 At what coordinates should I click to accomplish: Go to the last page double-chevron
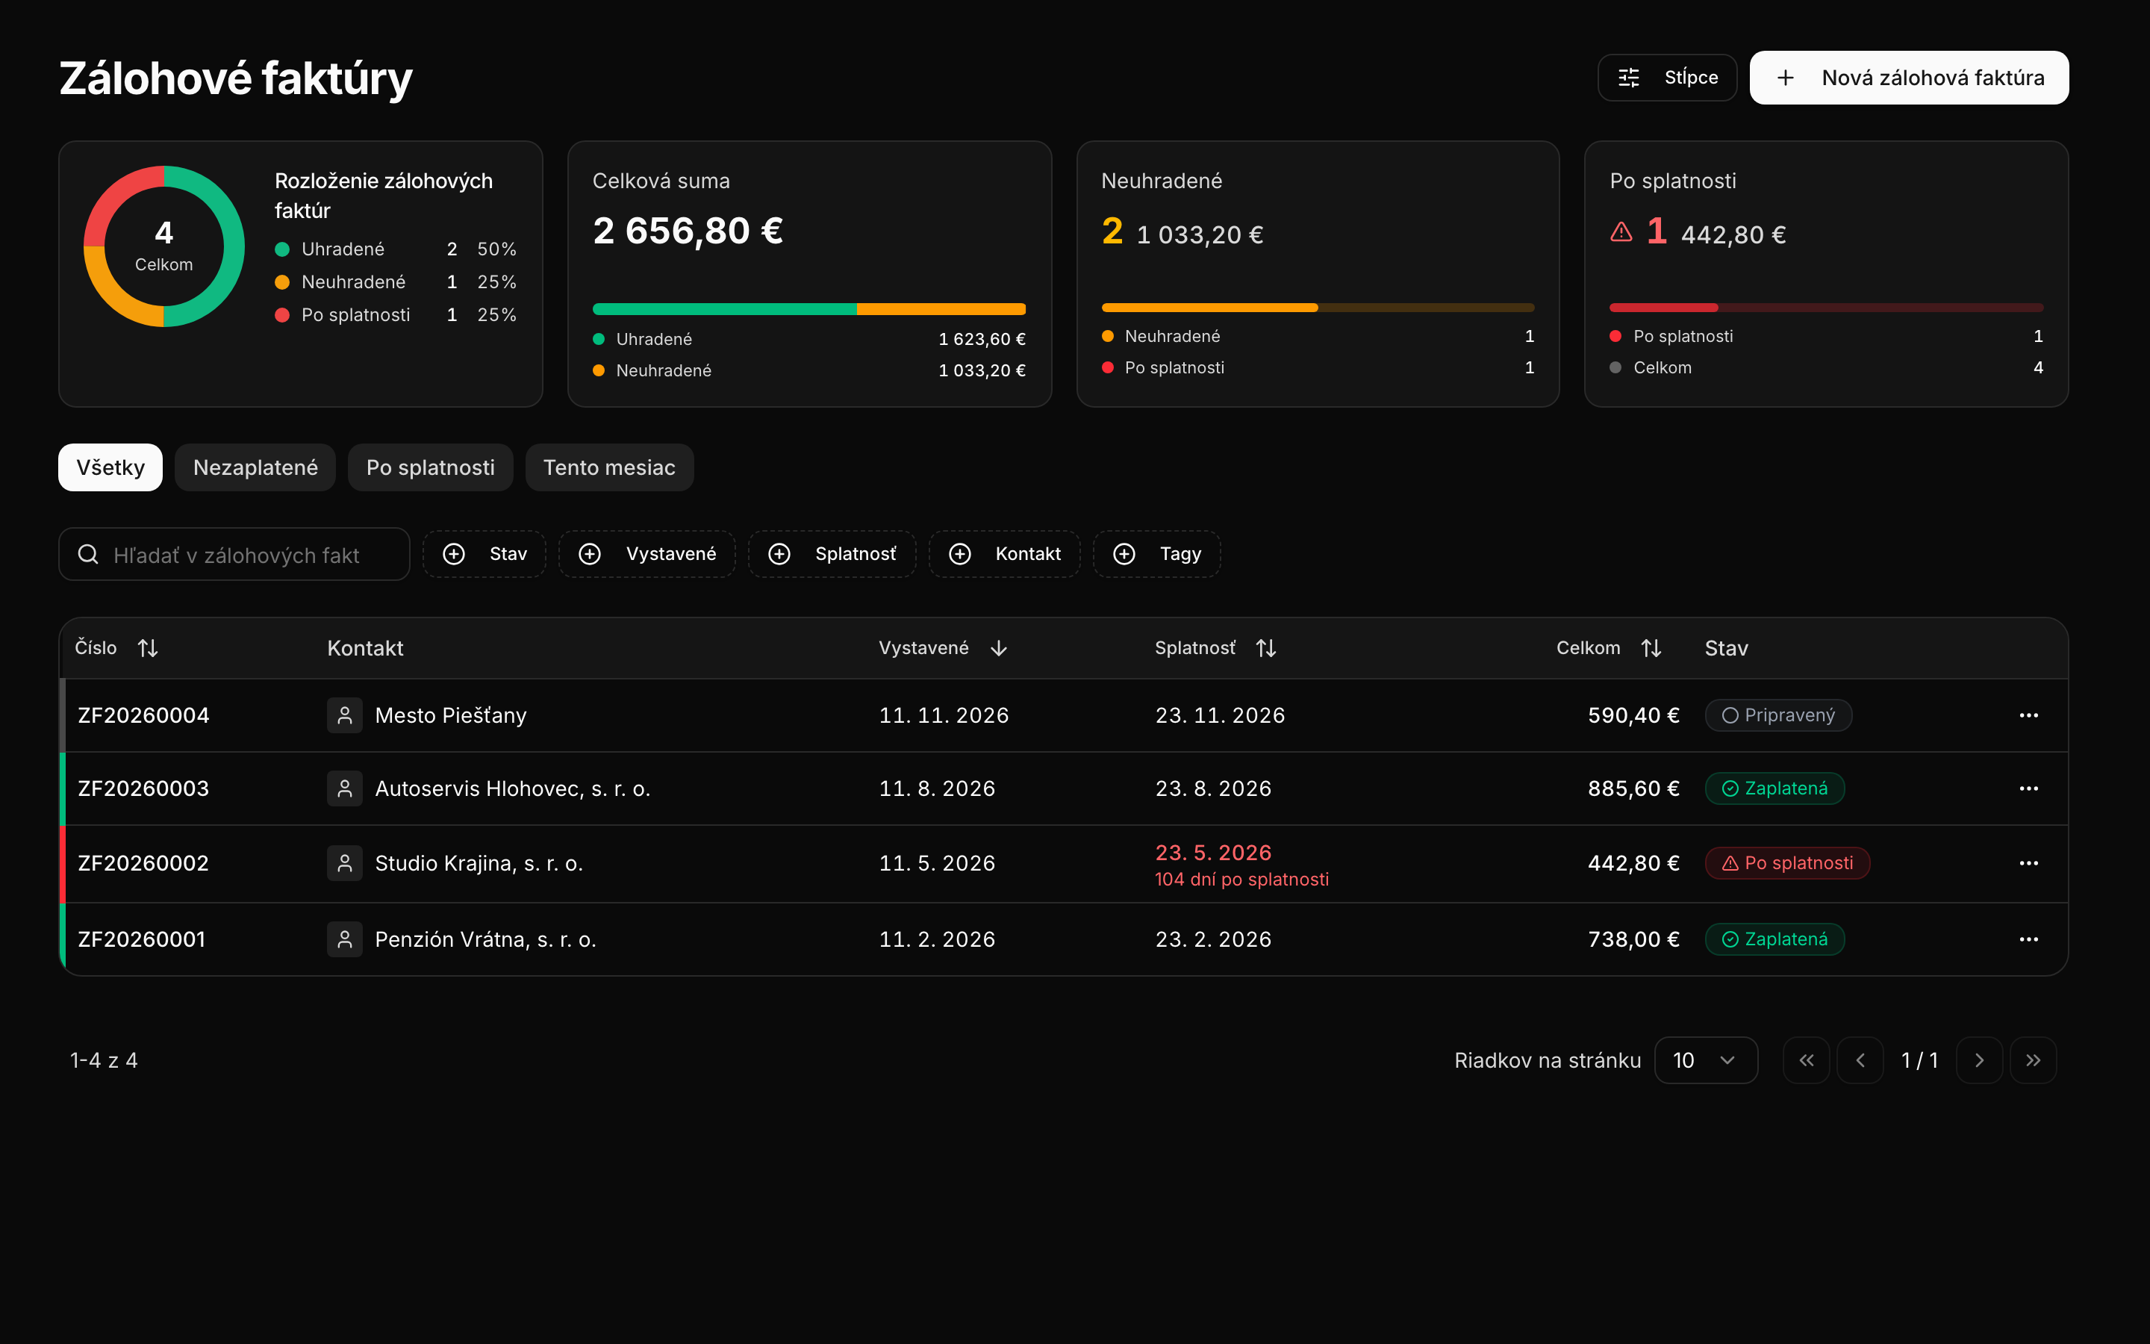pos(2033,1060)
